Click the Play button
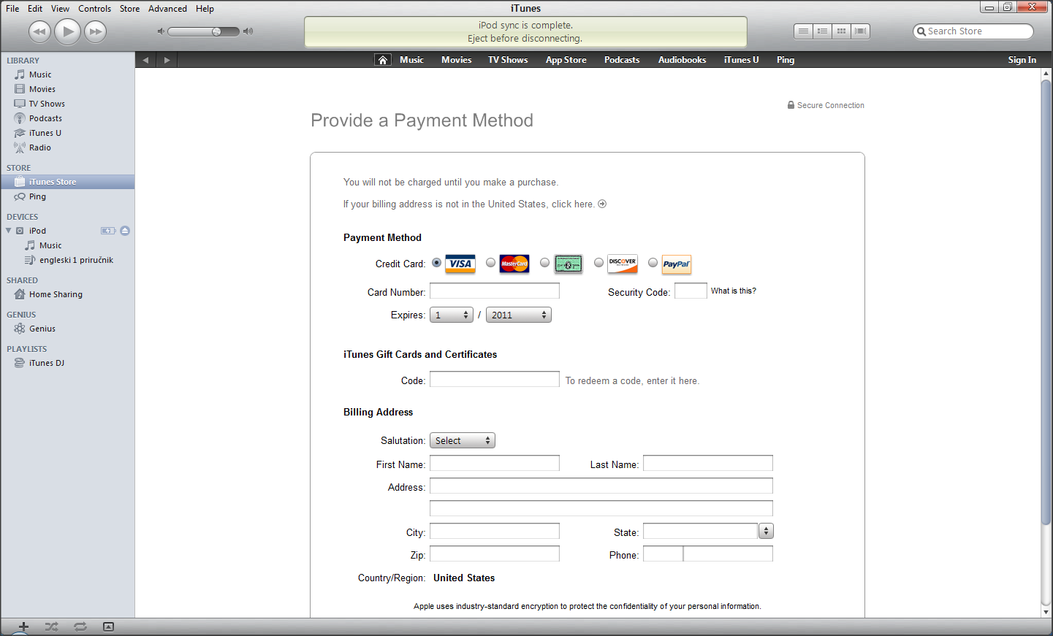Image resolution: width=1053 pixels, height=636 pixels. pyautogui.click(x=68, y=31)
